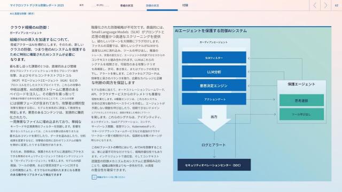The width and height of the screenshot is (342, 192).
Task: Open the first small navigation tab after title
Action: [82, 5]
